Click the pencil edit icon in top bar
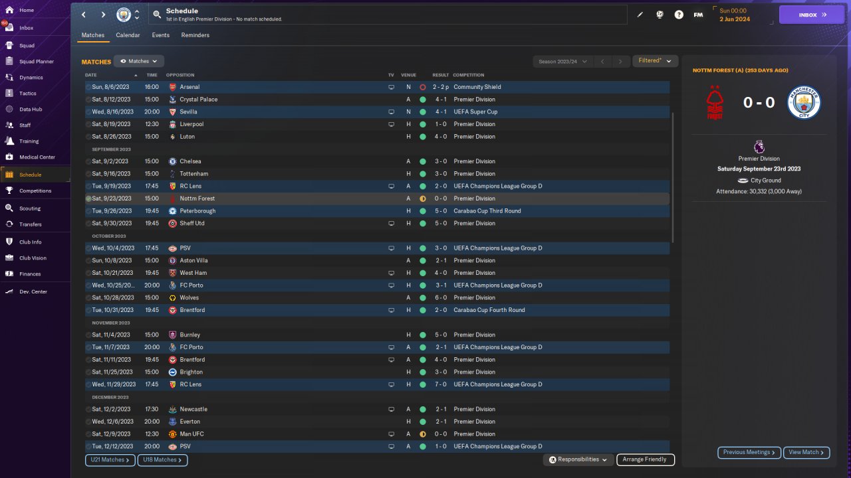851x478 pixels. pyautogui.click(x=640, y=15)
